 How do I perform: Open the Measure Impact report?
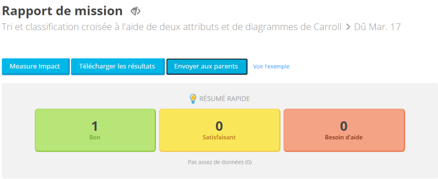(35, 67)
